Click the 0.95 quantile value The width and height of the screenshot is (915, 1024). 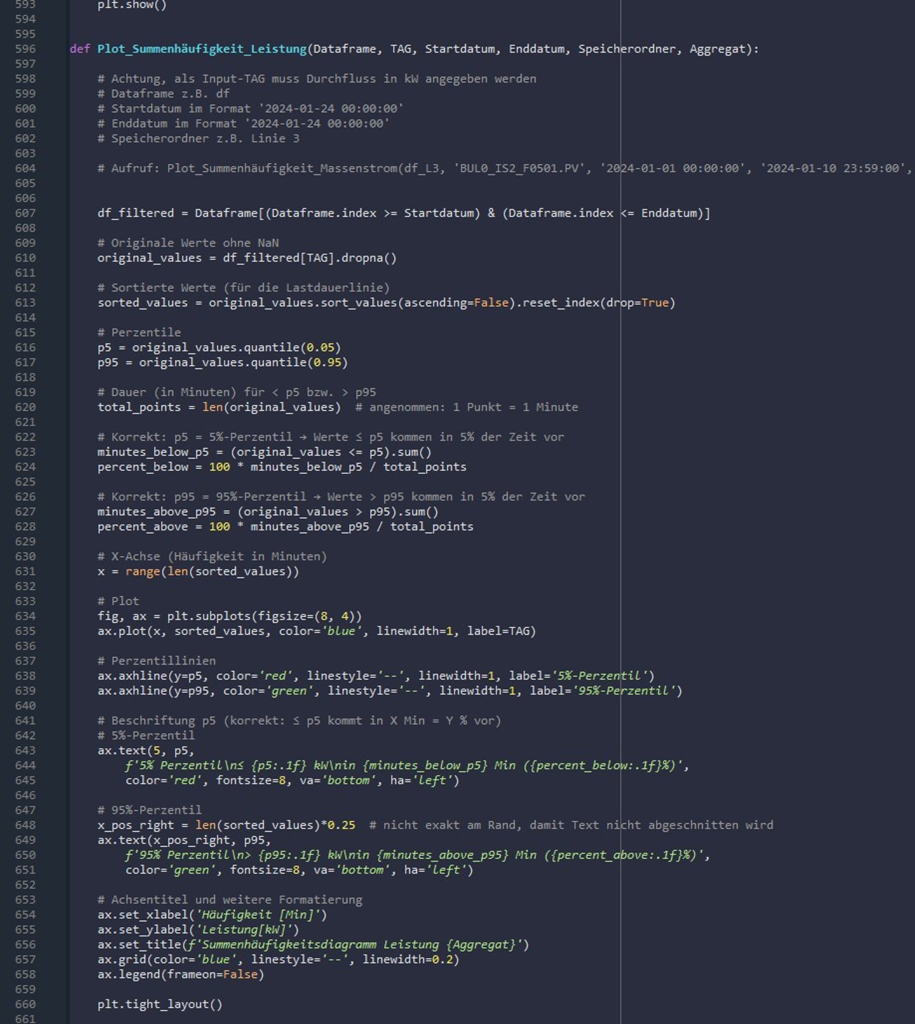327,363
